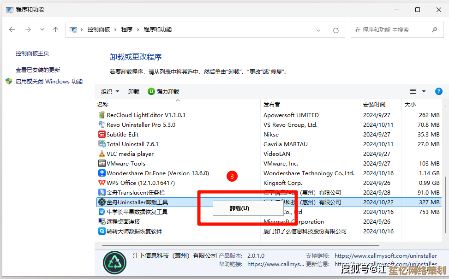This screenshot has height=279, width=449.
Task: Click the Revo Uninstaller Pro icon
Action: (102, 125)
